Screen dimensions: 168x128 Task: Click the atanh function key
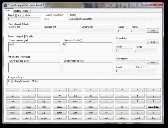[x=60, y=118]
